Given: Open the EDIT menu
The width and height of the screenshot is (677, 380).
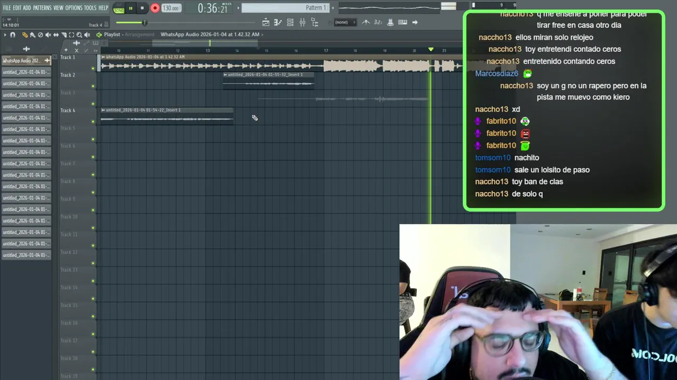Looking at the screenshot, I should pos(17,8).
